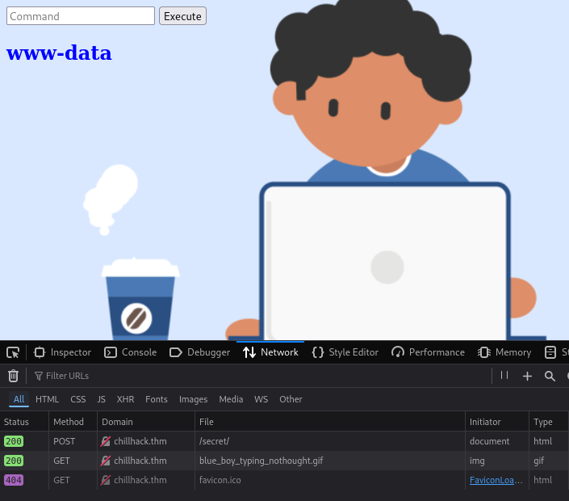The image size is (569, 501).
Task: Pause network recording
Action: (x=504, y=375)
